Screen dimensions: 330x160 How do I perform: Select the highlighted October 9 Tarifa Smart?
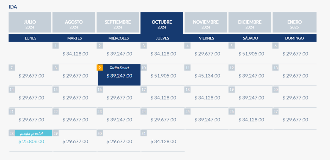(x=119, y=76)
